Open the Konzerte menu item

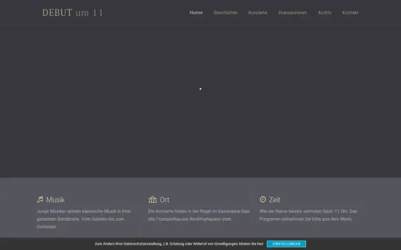point(257,13)
